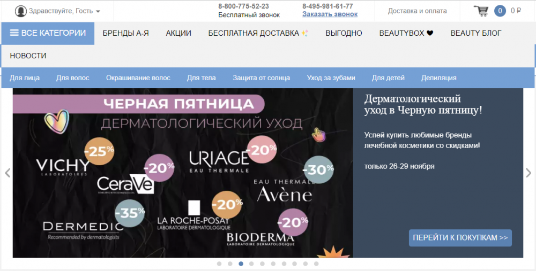This screenshot has width=536, height=271.
Task: Click the guest user avatar icon
Action: tap(20, 11)
